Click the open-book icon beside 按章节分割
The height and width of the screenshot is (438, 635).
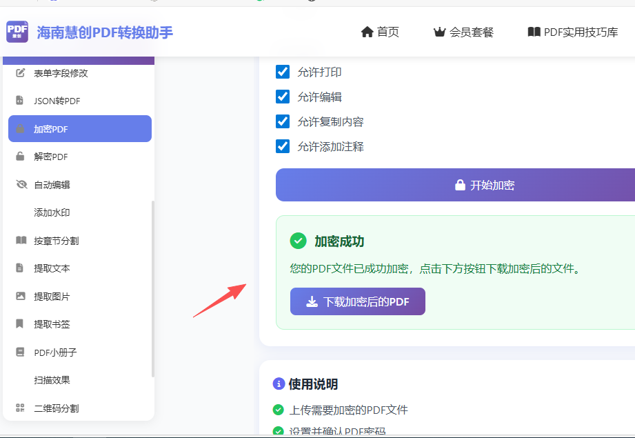[21, 240]
